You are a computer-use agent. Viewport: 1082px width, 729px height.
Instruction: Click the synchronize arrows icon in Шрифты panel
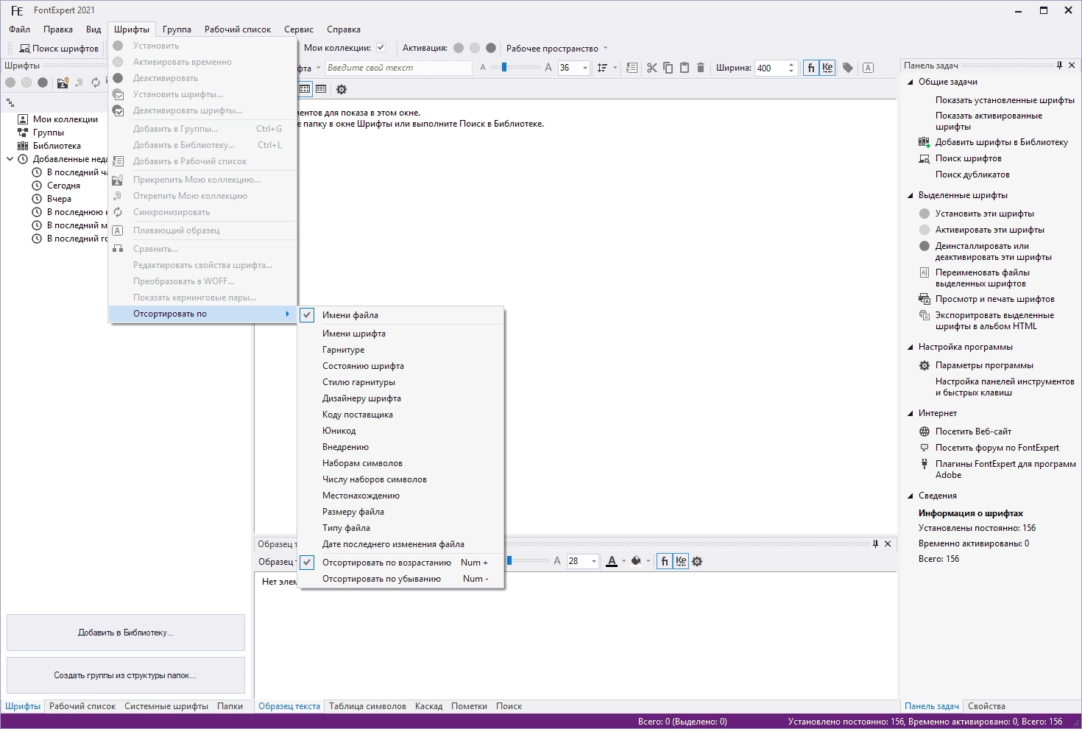[96, 82]
